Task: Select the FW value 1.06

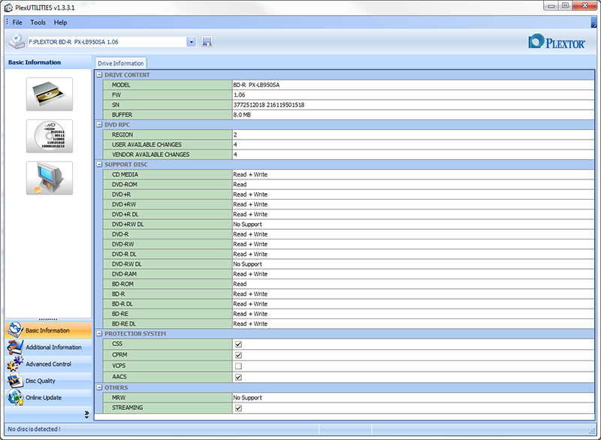Action: coord(239,95)
